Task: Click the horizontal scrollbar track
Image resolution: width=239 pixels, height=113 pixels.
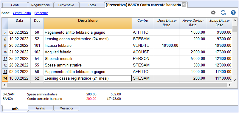Action: coord(117,85)
